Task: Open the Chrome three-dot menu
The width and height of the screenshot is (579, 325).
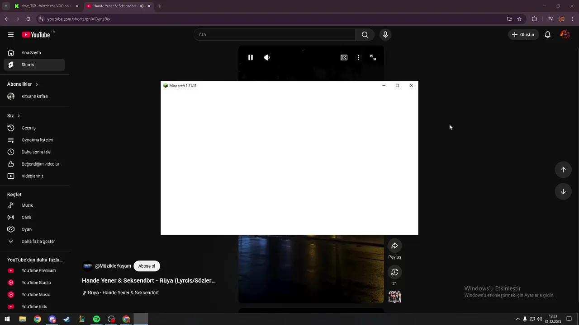Action: coord(573,19)
